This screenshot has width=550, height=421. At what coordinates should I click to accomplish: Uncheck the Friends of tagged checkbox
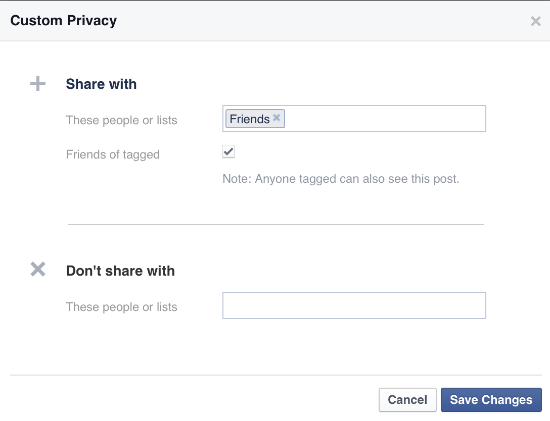[228, 151]
